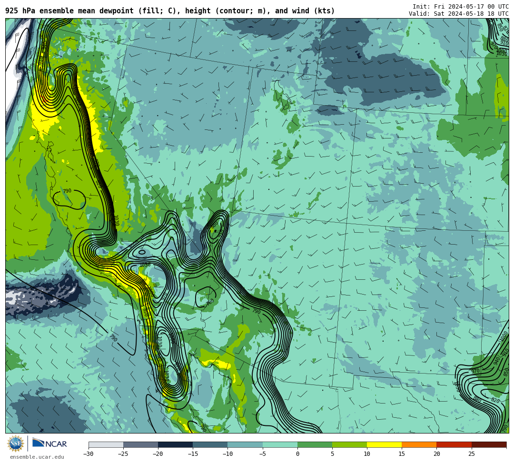Click the '−15' colorbar tick label
514x463 pixels.
(x=193, y=454)
